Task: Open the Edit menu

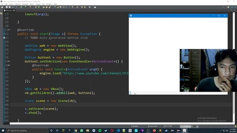Action: 6,4
